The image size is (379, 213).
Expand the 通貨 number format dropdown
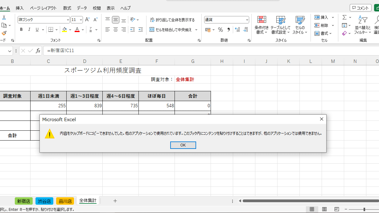click(x=247, y=20)
